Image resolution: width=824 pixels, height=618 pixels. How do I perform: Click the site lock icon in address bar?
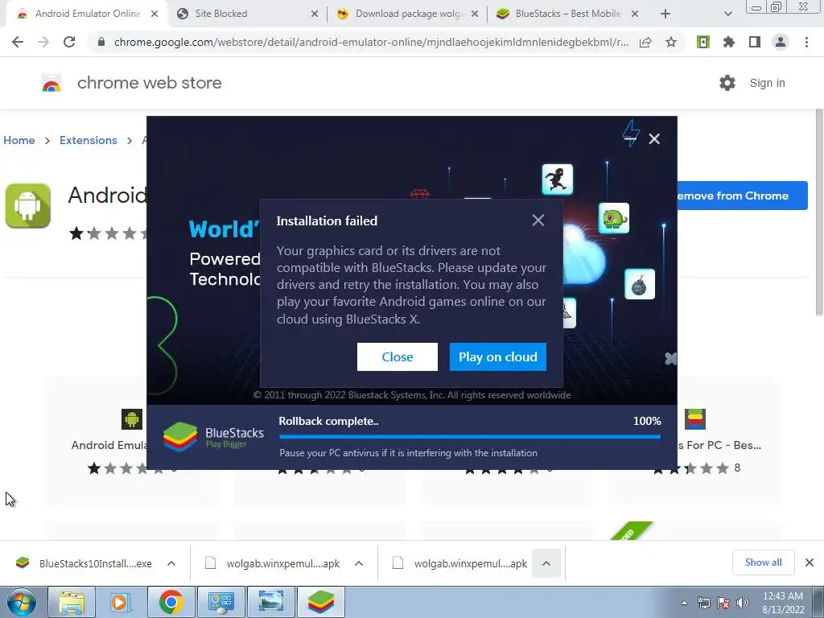tap(101, 42)
